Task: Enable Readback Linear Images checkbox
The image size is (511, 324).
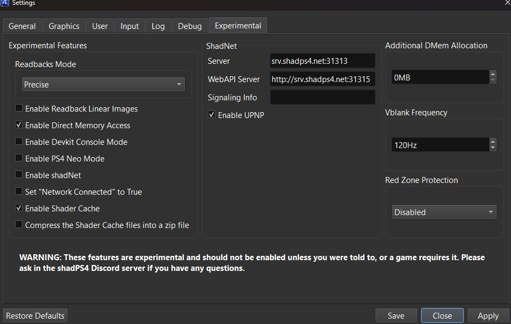Action: pyautogui.click(x=19, y=108)
